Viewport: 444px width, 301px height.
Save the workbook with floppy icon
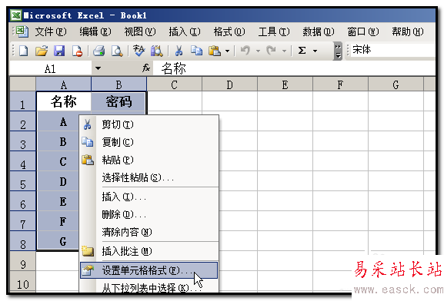tap(59, 51)
